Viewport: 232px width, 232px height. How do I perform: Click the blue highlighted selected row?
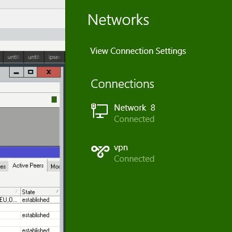click(30, 152)
